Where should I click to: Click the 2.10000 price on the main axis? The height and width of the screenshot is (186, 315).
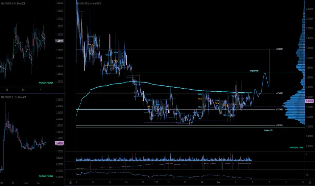pos(309,19)
